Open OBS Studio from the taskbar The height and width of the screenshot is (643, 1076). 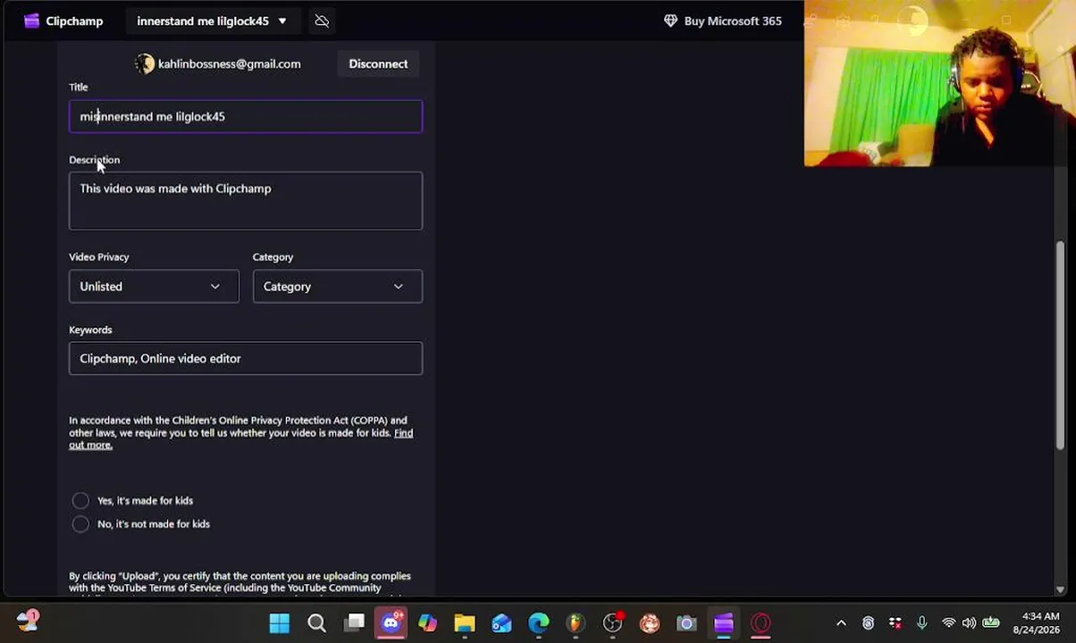pos(613,622)
